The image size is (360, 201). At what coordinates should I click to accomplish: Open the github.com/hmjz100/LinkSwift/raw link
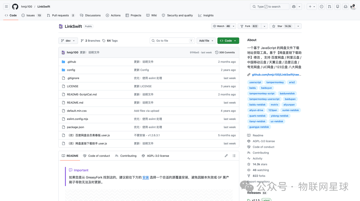click(276, 75)
